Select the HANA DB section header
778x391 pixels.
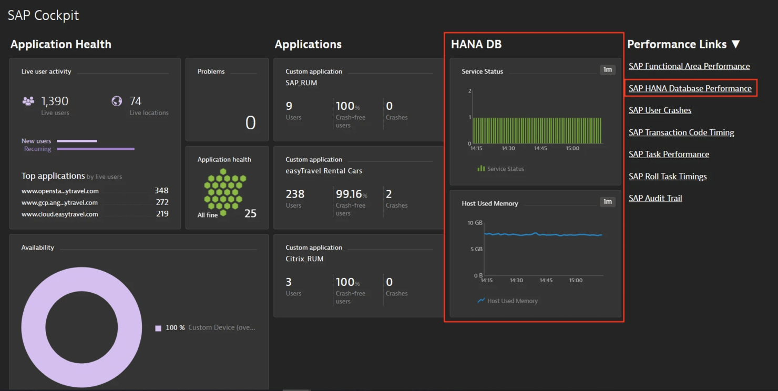point(476,44)
